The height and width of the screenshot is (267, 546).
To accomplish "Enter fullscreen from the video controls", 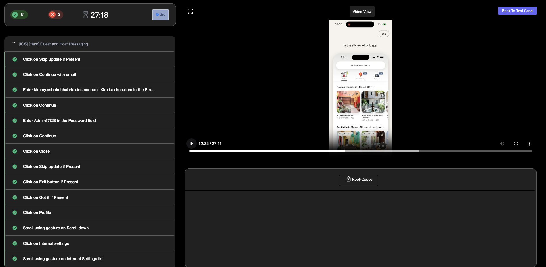I will pyautogui.click(x=516, y=144).
